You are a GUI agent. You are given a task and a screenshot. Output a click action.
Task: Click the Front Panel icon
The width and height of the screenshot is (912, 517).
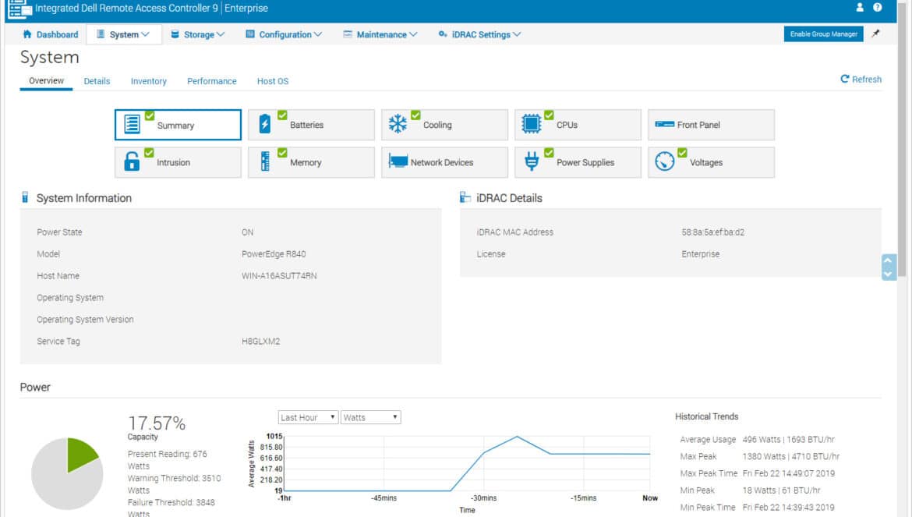pos(664,125)
